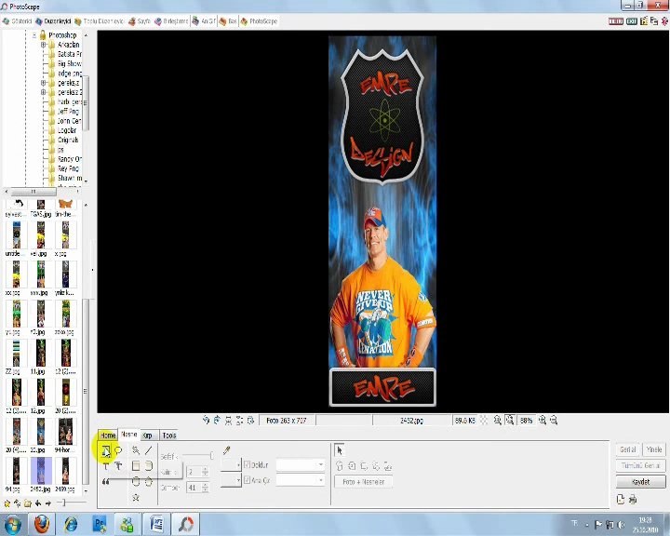Image resolution: width=670 pixels, height=536 pixels.
Task: Click the page icon below Kaydet
Action: (621, 499)
